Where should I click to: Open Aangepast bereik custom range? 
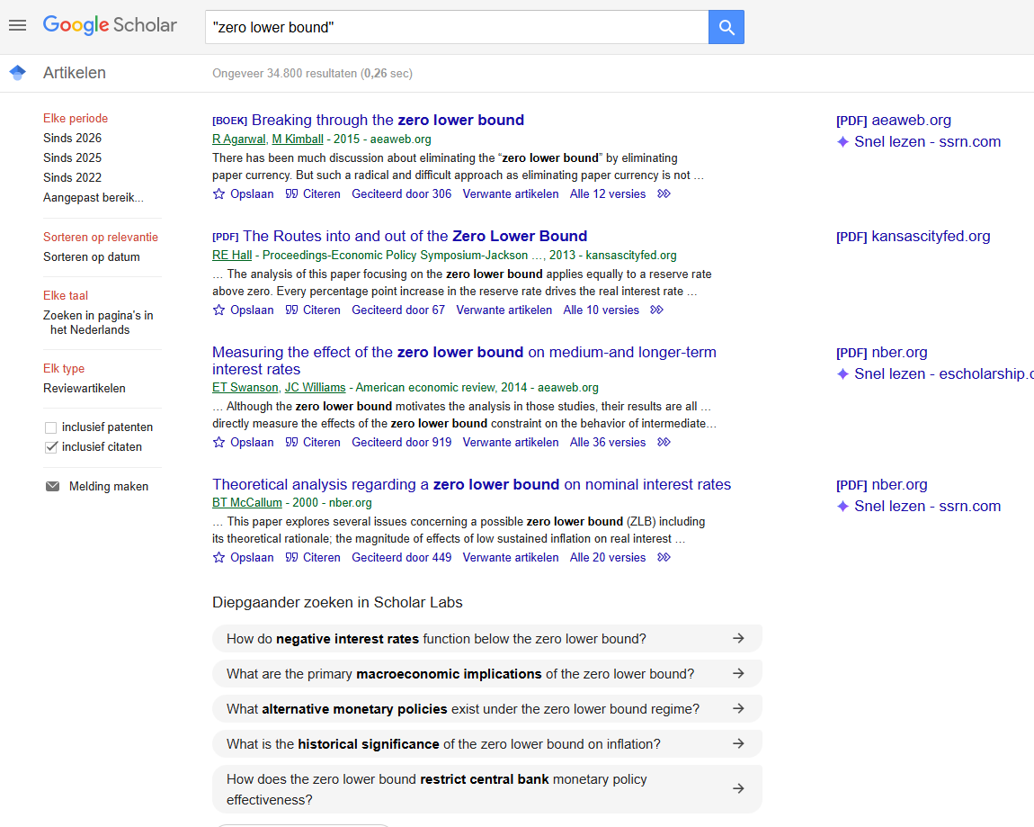[93, 197]
